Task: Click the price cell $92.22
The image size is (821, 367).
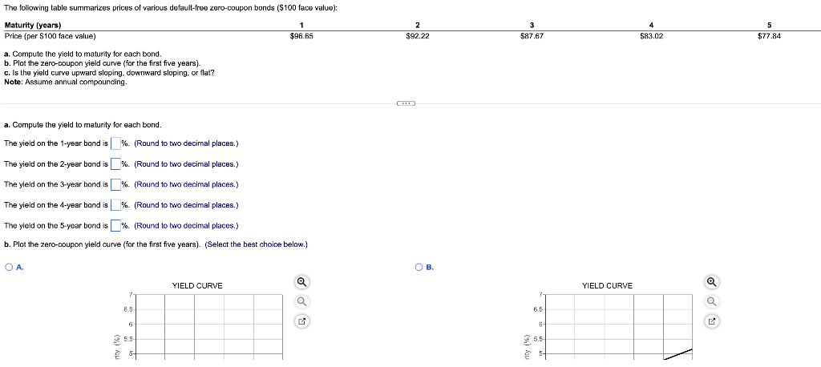Action: click(417, 37)
